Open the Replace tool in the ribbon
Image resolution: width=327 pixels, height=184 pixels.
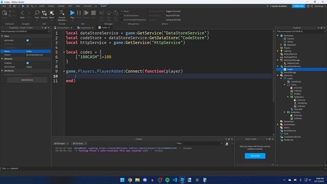click(x=44, y=13)
